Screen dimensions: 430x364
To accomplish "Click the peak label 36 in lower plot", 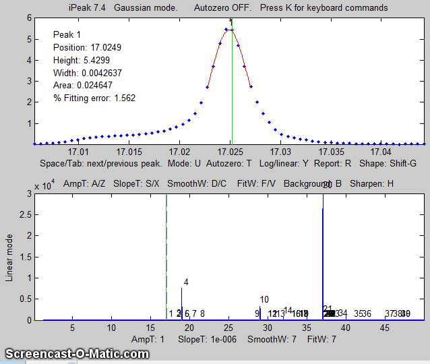I will point(367,314).
